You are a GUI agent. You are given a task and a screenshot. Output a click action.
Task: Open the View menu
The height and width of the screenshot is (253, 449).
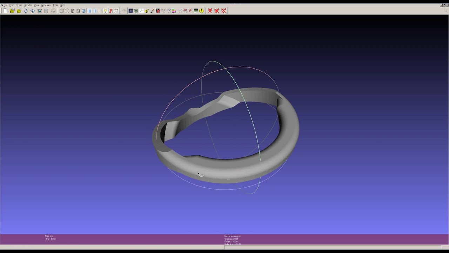tap(36, 5)
